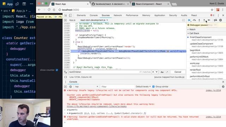Viewport: 226px width, 127px height.
Task: Open the Chrome menu
Action: [x=223, y=10]
